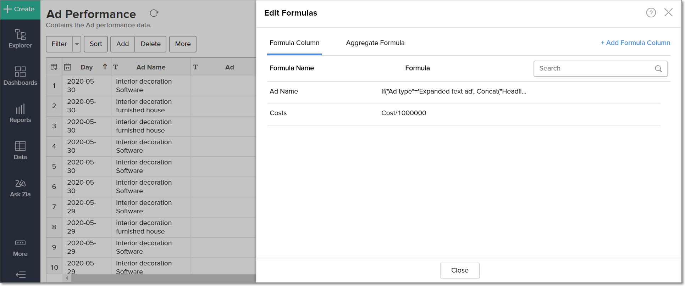Open the Reports section
The height and width of the screenshot is (286, 685).
click(x=20, y=113)
